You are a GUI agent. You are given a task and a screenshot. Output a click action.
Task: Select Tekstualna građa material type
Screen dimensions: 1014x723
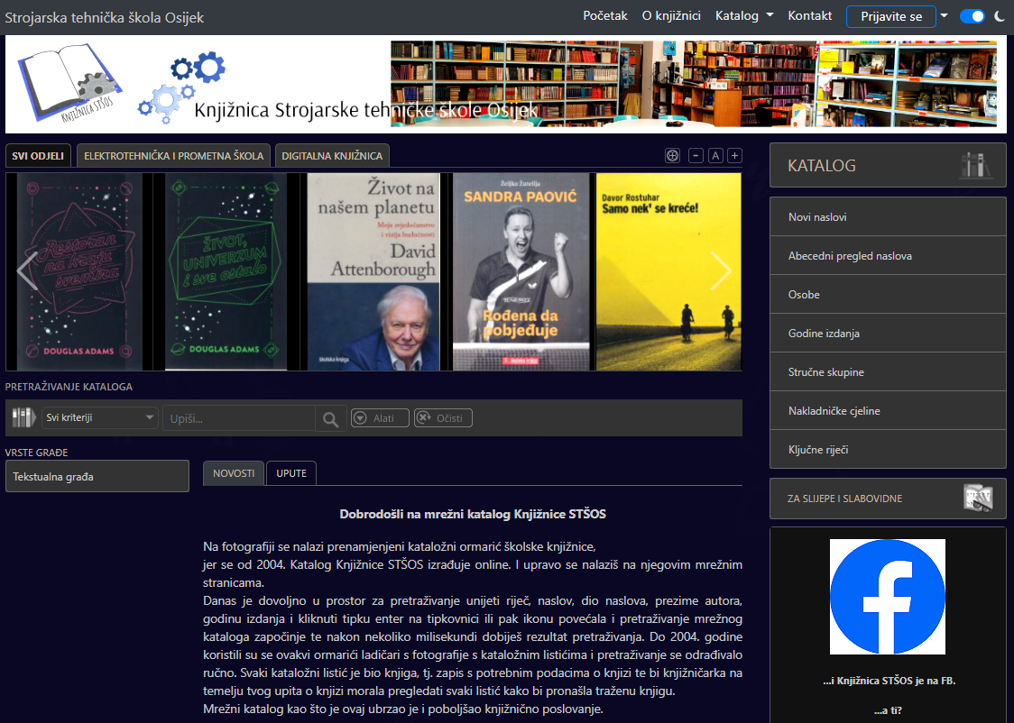(97, 476)
